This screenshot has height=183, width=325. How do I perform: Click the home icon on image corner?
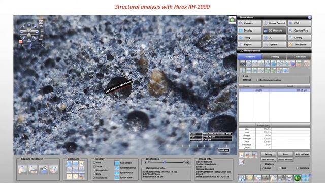point(232,20)
